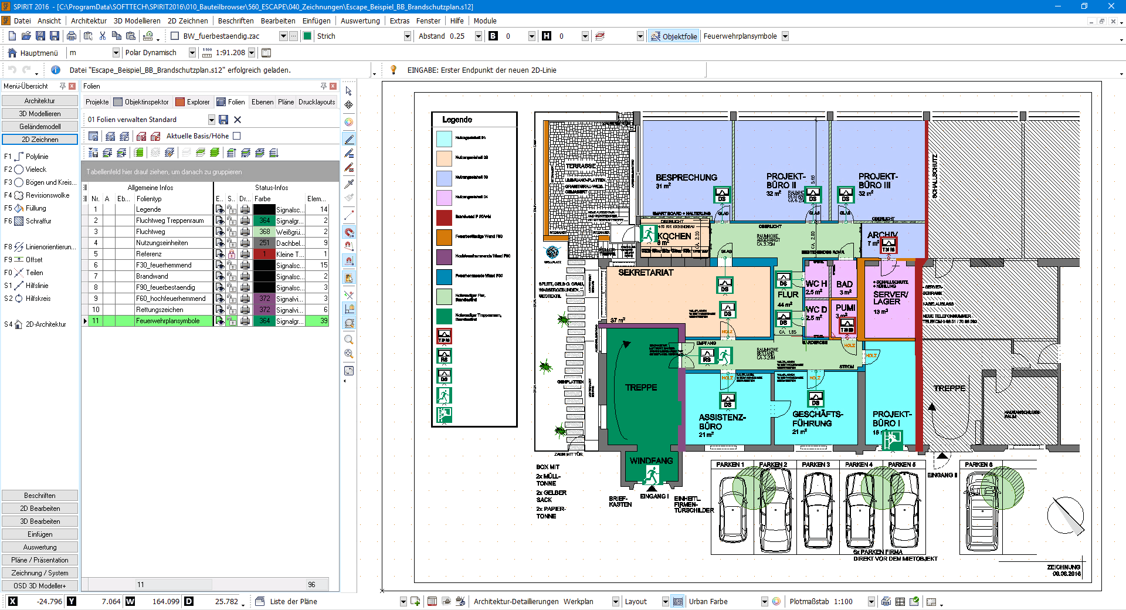Click the Urban Farbe color wheel icon
Viewport: 1126px width, 610px height.
(x=776, y=601)
